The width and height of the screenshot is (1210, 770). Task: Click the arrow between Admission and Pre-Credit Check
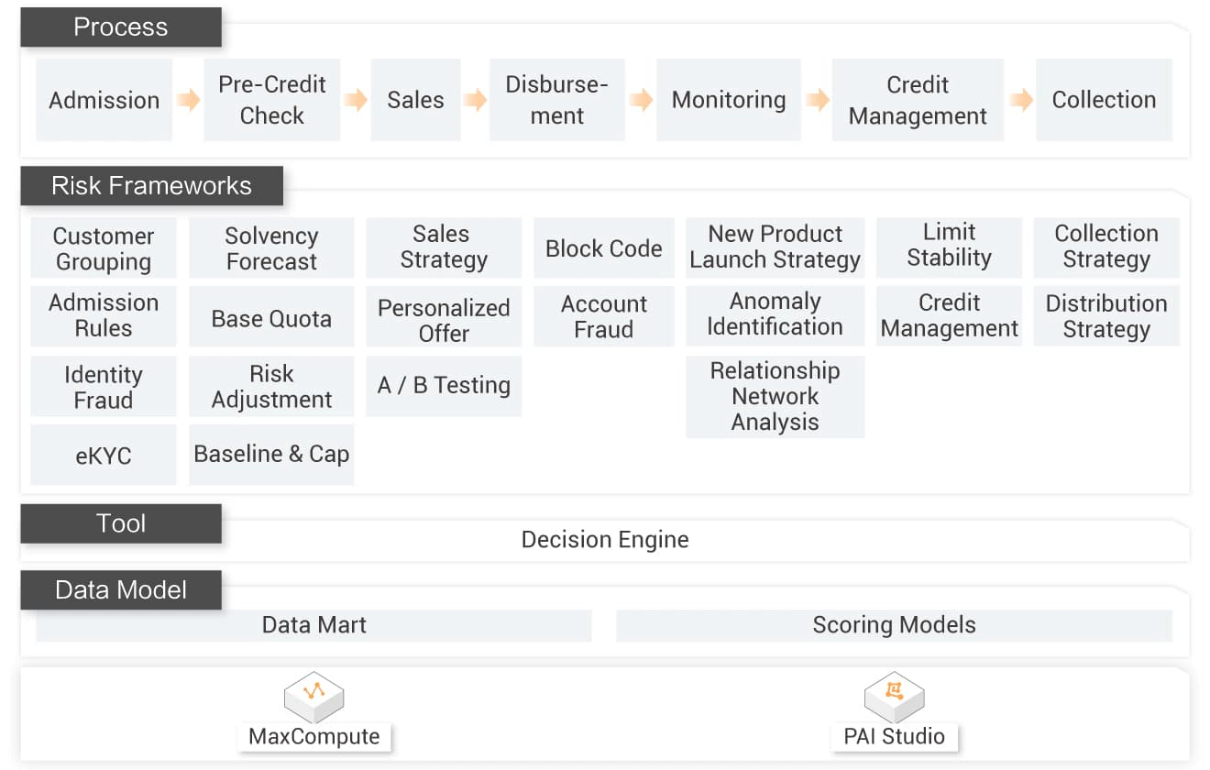click(188, 100)
